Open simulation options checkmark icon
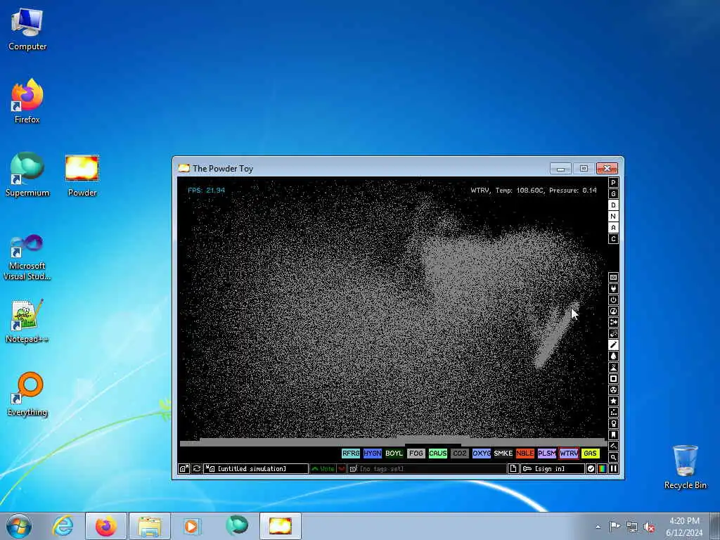This screenshot has width=720, height=540. click(x=591, y=468)
